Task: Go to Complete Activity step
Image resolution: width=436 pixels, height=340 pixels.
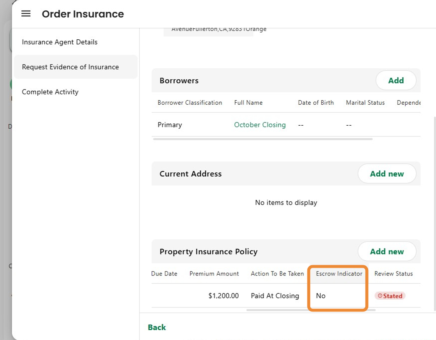Action: click(x=50, y=92)
